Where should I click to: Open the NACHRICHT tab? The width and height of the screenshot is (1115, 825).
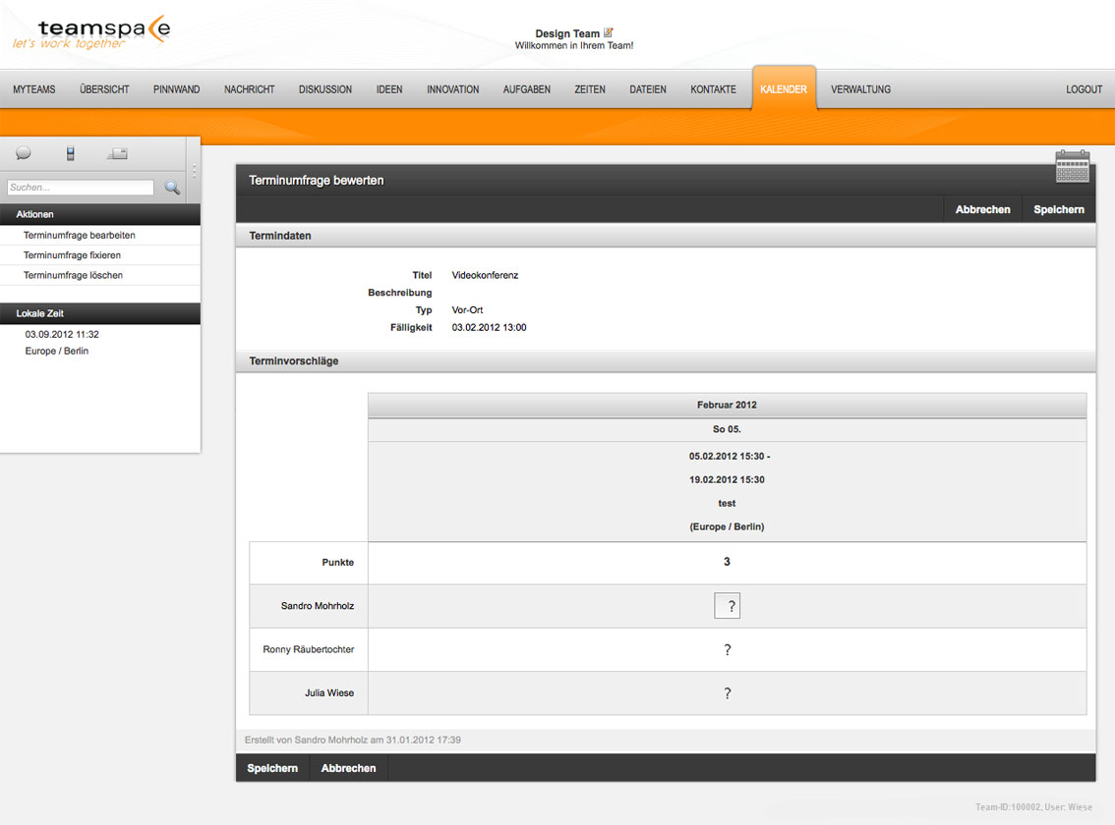(x=250, y=89)
